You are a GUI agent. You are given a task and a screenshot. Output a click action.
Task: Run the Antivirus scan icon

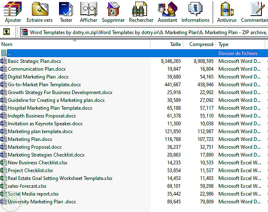(227, 9)
